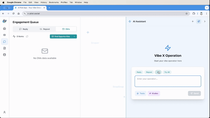Click the plus icon in middle panel
This screenshot has width=210, height=118.
88,32
